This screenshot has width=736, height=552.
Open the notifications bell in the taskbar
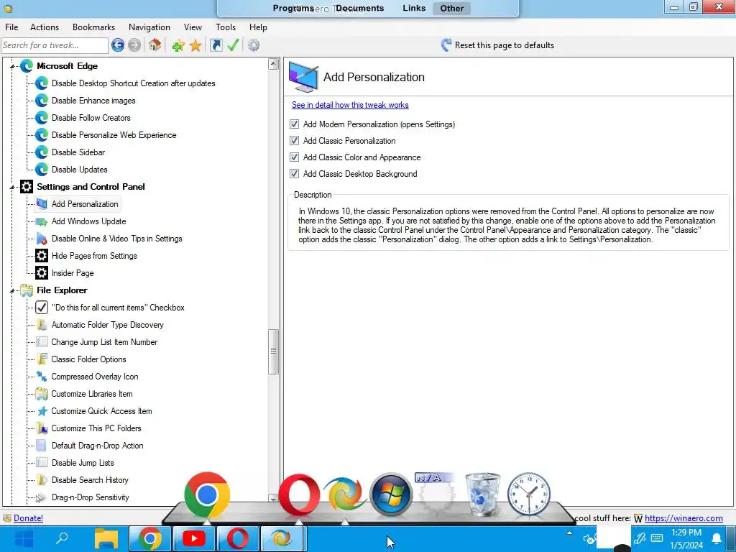[717, 538]
